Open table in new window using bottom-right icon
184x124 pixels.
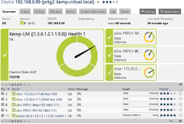click(x=181, y=121)
